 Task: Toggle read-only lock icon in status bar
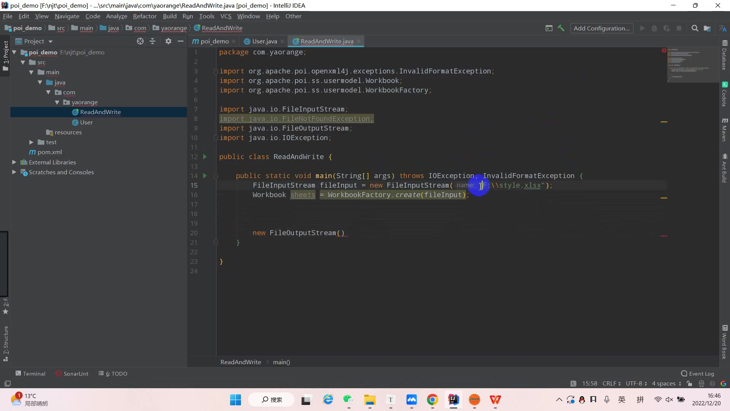coord(689,384)
